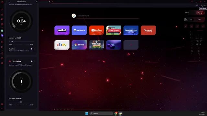Open Settings gear icon in sidebar
This screenshot has height=116, width=207.
[2, 63]
